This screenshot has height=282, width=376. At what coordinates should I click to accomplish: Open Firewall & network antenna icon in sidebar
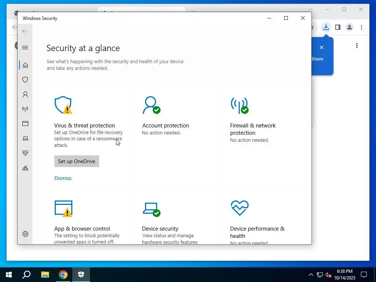pos(25,109)
